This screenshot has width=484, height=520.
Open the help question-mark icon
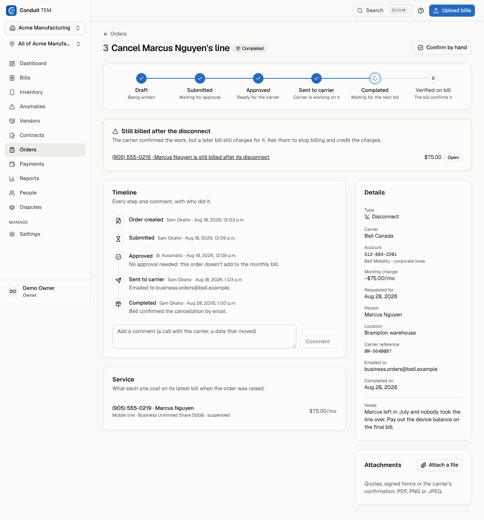click(421, 11)
